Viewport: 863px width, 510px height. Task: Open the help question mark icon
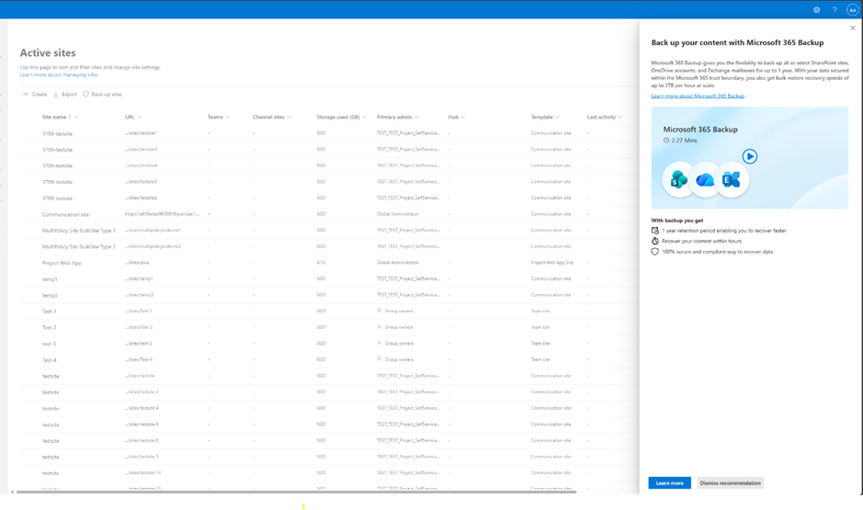pyautogui.click(x=835, y=10)
